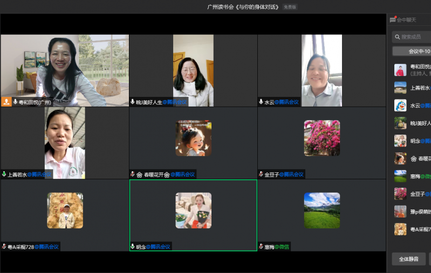431x273 pixels.
Task: Click the microphone icon beside 皖J美好人生
Action: pyautogui.click(x=133, y=102)
